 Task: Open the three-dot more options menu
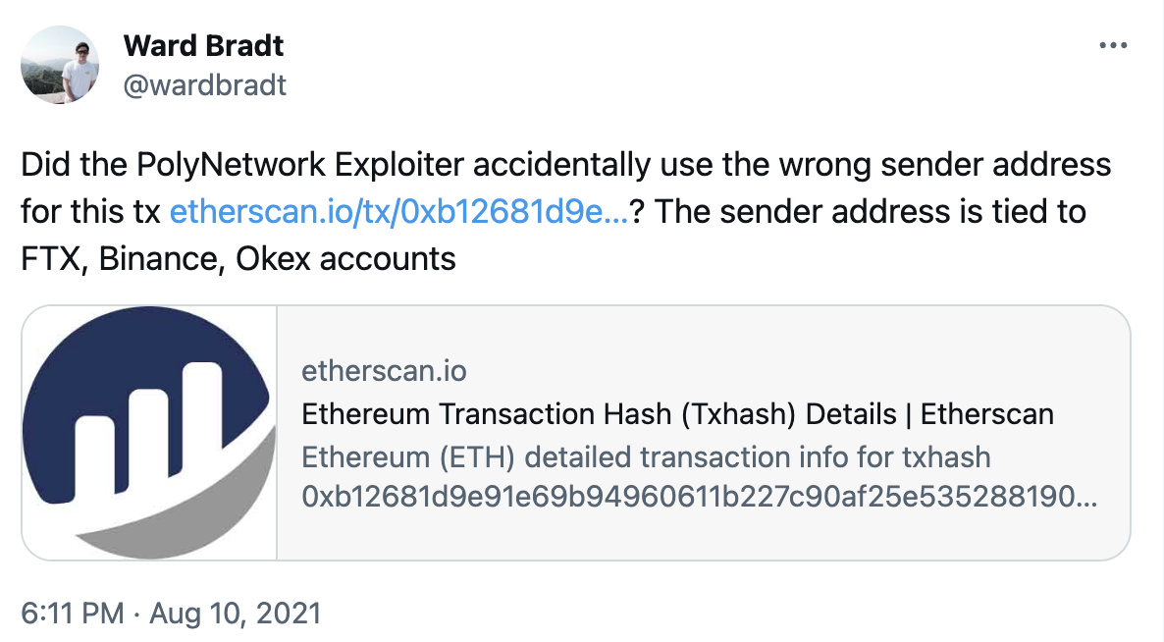(x=1113, y=46)
